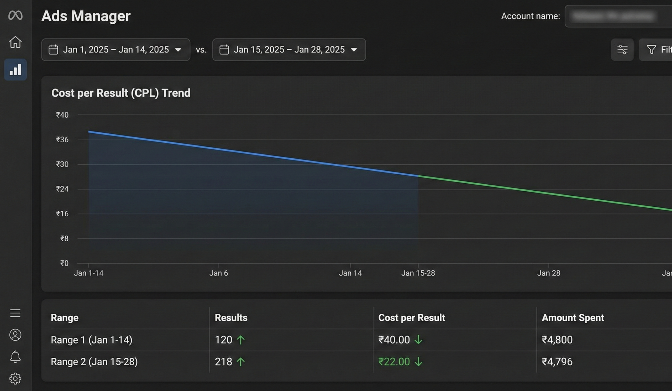
Task: Click the Amount Spent column header
Action: click(573, 318)
